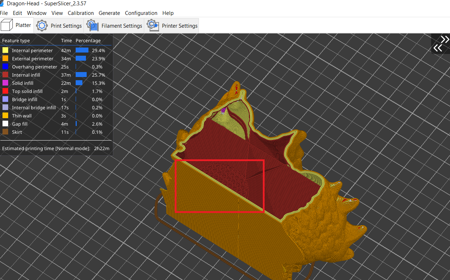Open the Help menu
Viewport: 450px width, 280px height.
[x=168, y=13]
